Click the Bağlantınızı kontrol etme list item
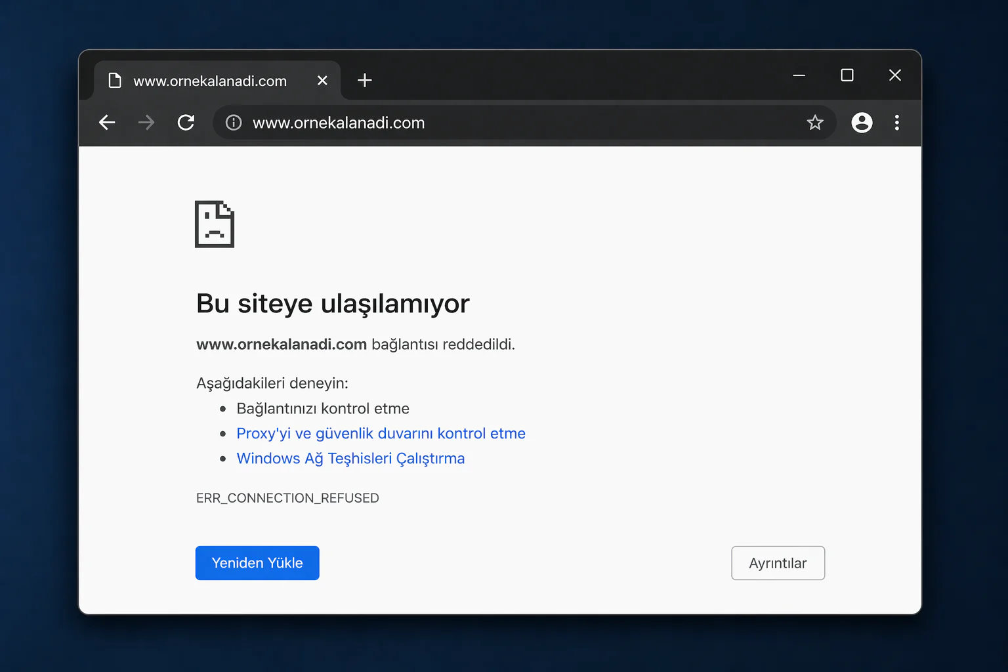 (323, 408)
